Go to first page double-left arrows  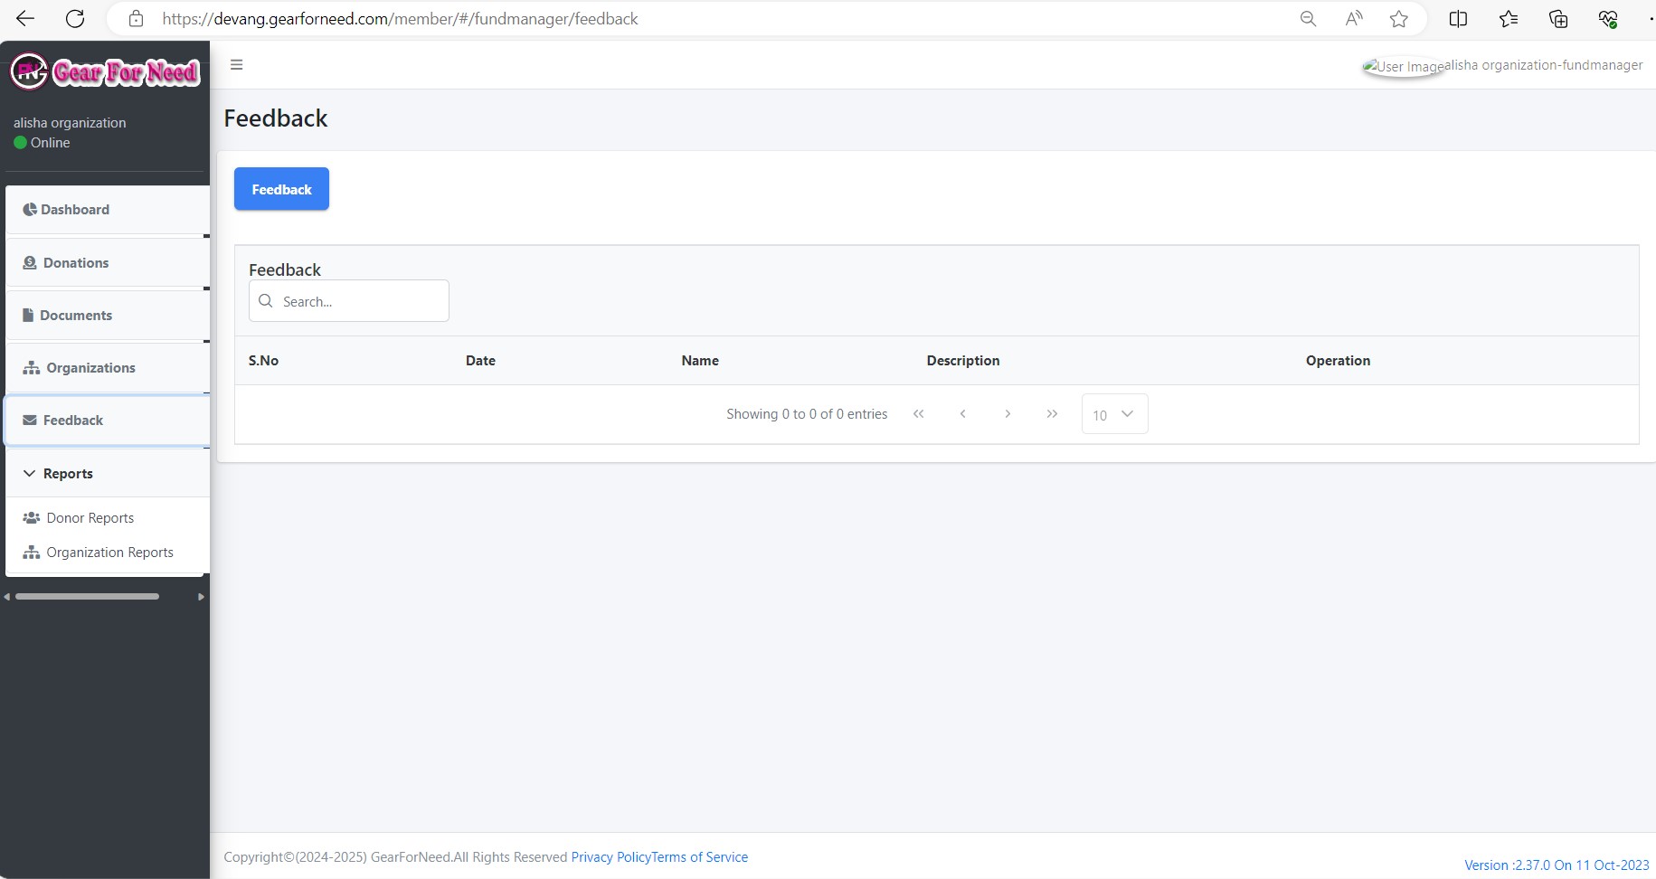pos(919,413)
